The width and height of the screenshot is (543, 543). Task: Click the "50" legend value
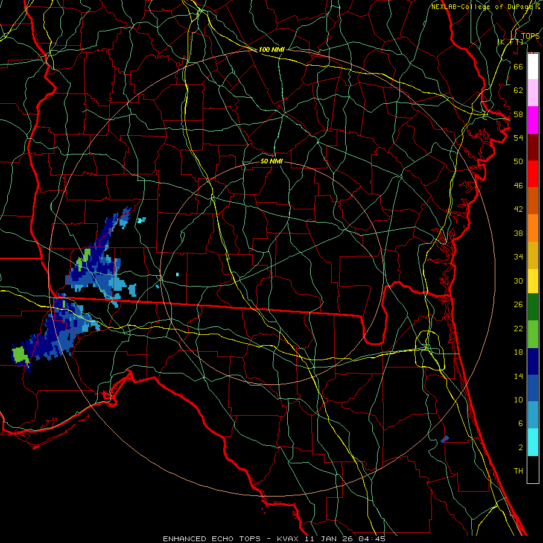point(518,162)
